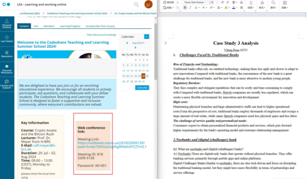Click the document outline handle left of title
The width and height of the screenshot is (307, 179).
click(x=165, y=43)
